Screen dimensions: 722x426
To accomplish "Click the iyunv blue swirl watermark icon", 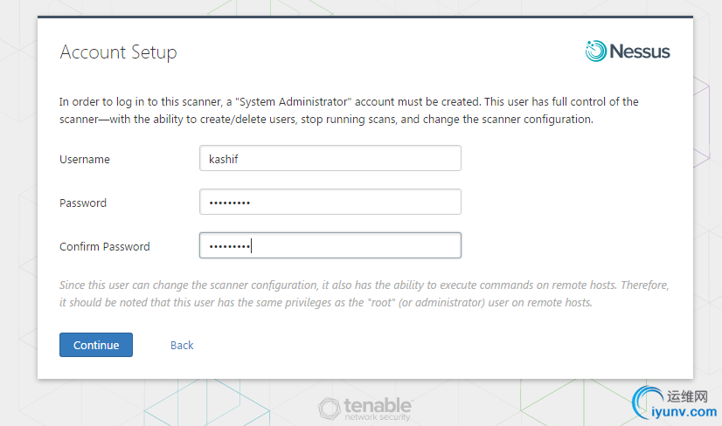I will tap(647, 402).
